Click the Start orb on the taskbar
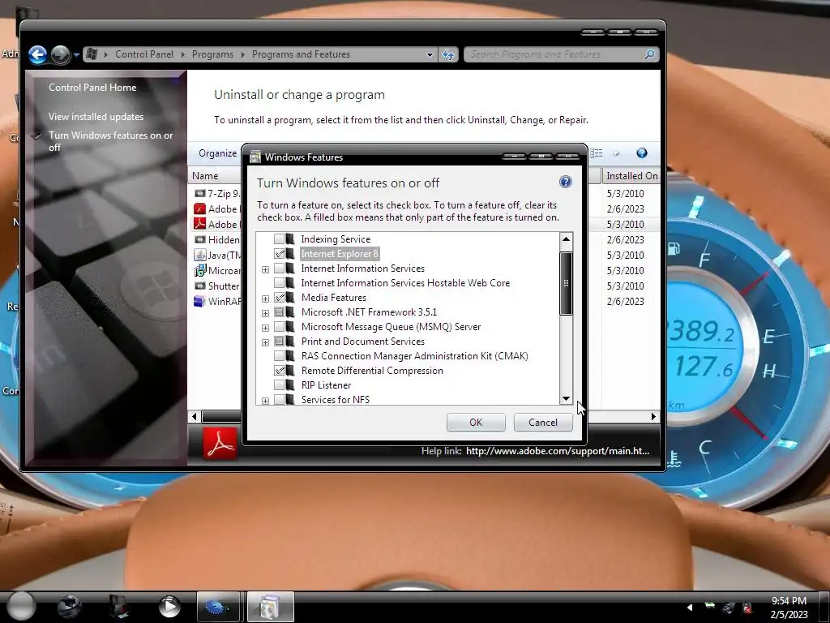 (x=21, y=605)
